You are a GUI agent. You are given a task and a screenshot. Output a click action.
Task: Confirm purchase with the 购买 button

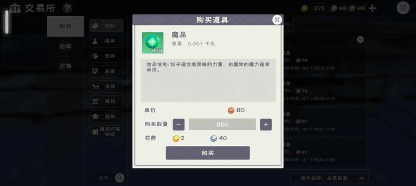(208, 153)
